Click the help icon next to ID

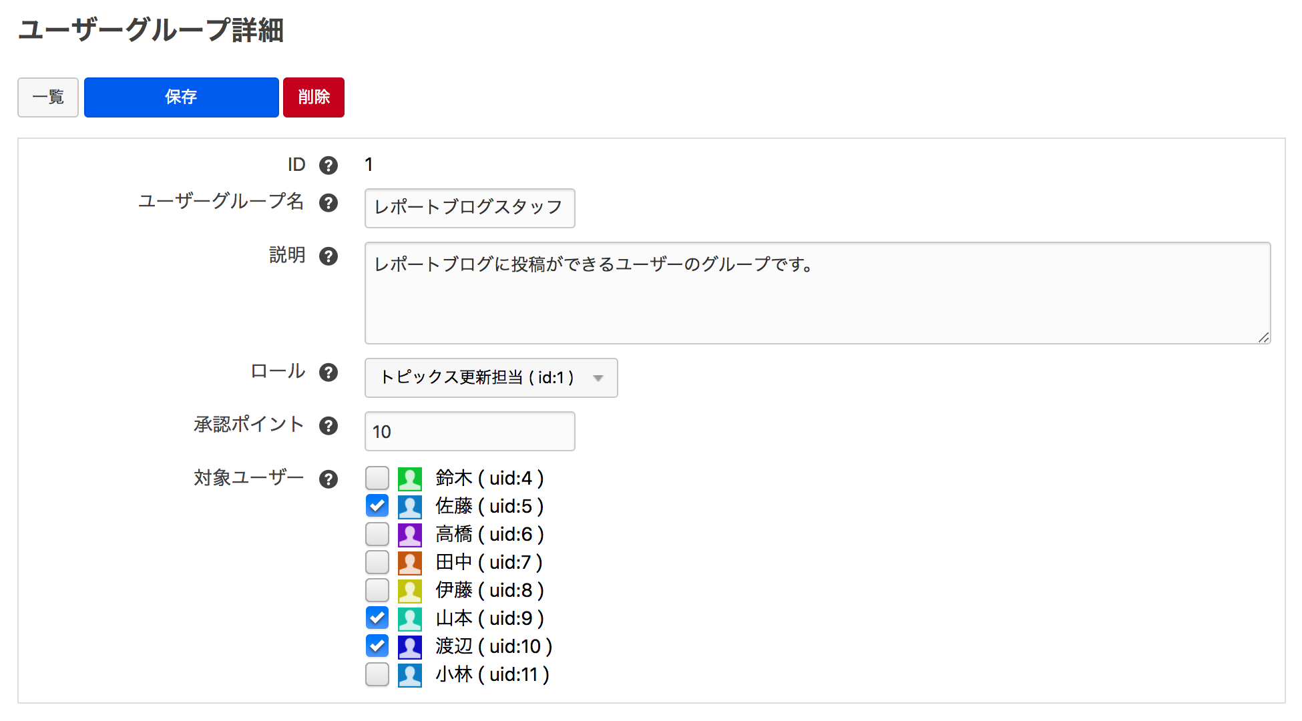coord(328,165)
